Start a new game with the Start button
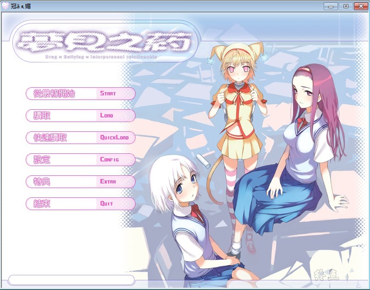Screen dimensions: 370x290 pyautogui.click(x=81, y=94)
